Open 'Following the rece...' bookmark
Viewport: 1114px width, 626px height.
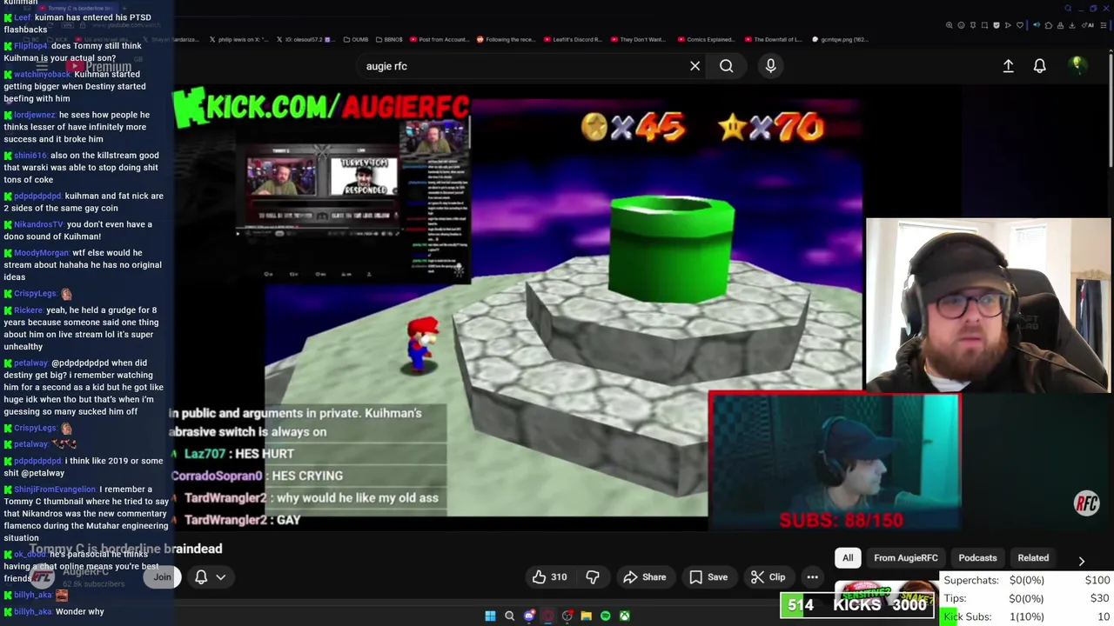coord(506,39)
